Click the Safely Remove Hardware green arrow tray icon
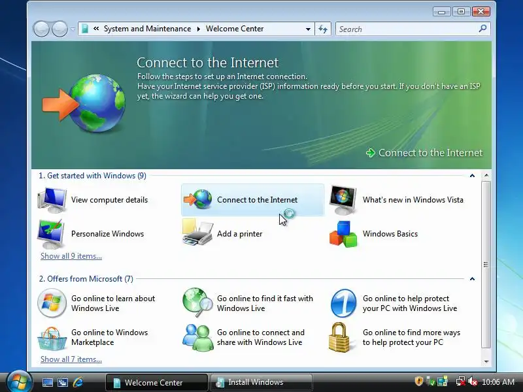 (431, 382)
